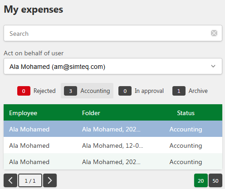
Task: Click the Folder column header
Action: point(91,113)
